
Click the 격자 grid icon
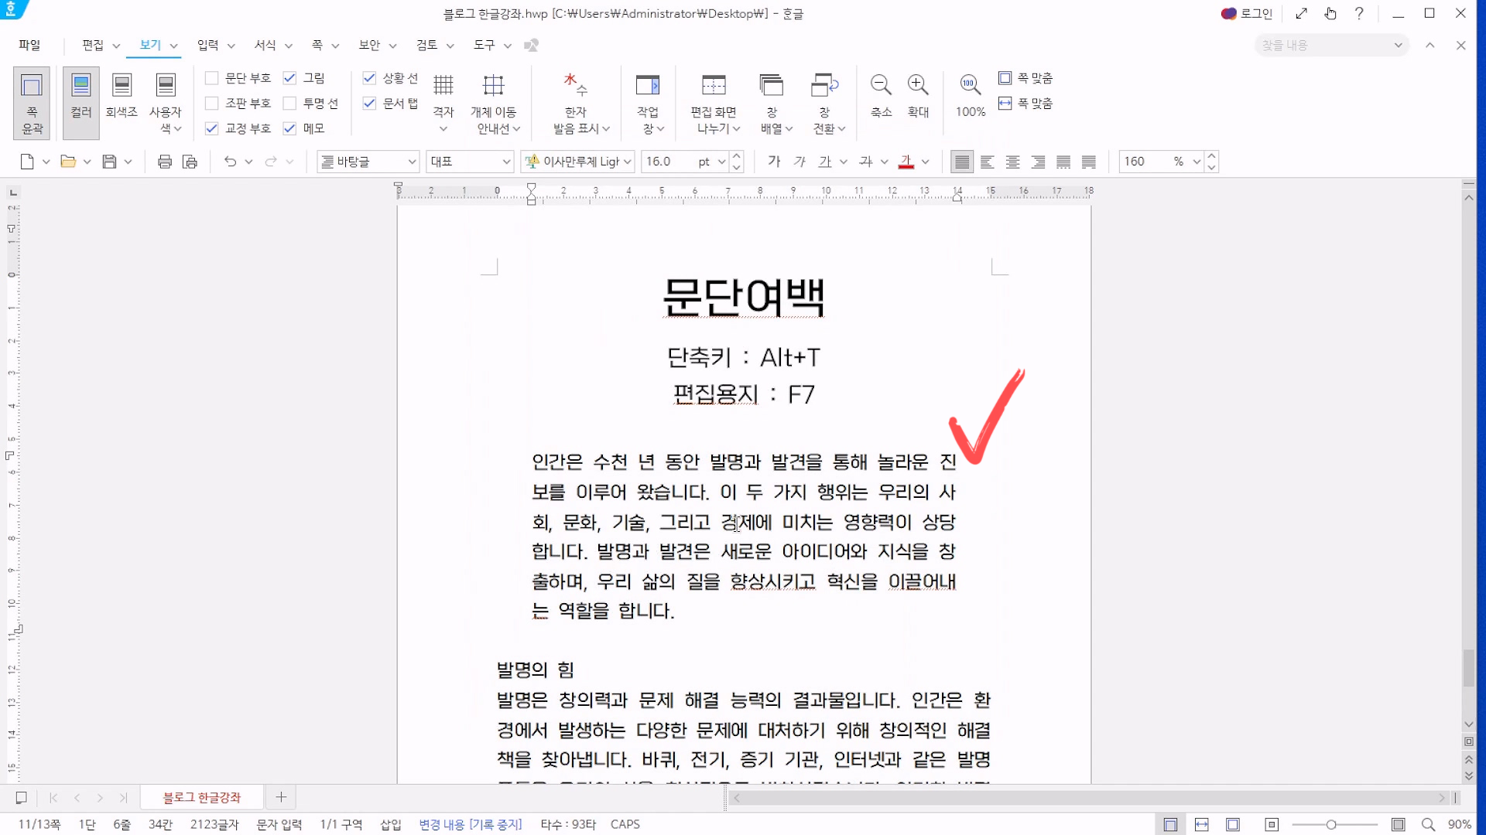pyautogui.click(x=443, y=85)
